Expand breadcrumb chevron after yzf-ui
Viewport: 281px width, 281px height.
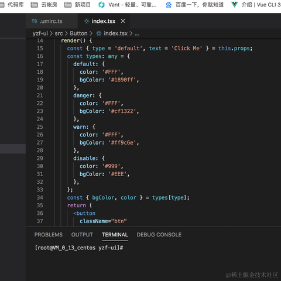click(x=51, y=33)
